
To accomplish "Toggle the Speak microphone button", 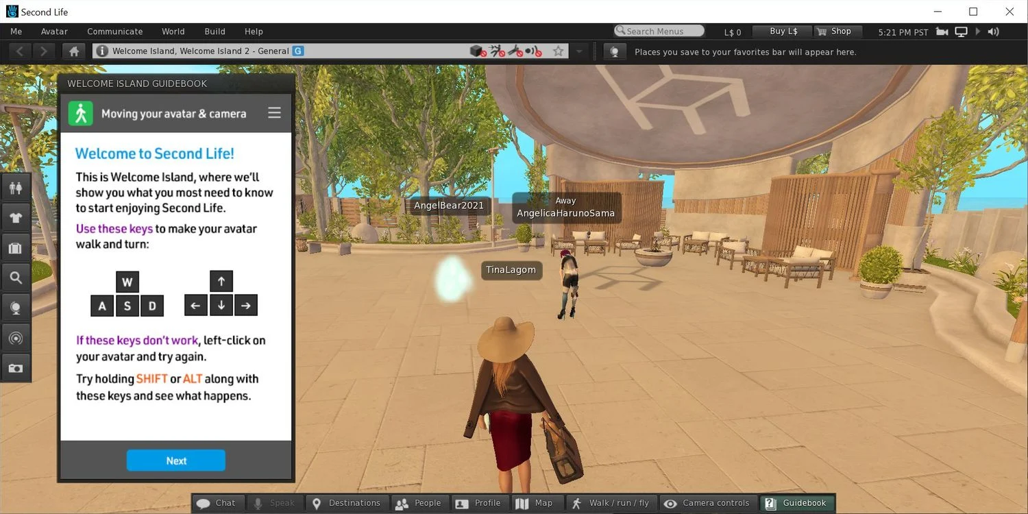I will (275, 503).
